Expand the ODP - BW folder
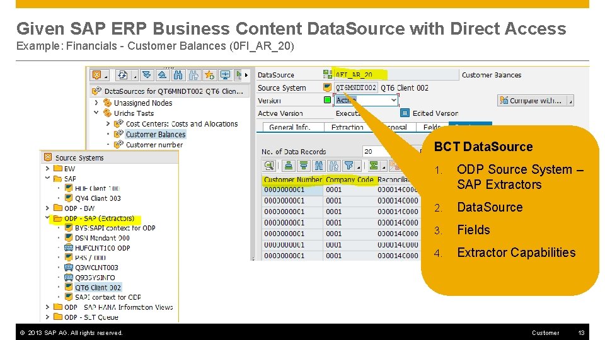 pos(47,208)
